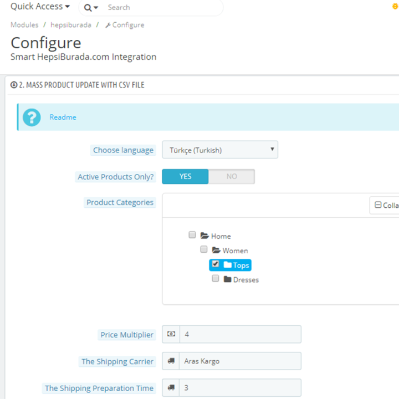Click the Dresses folder icon

coord(228,279)
